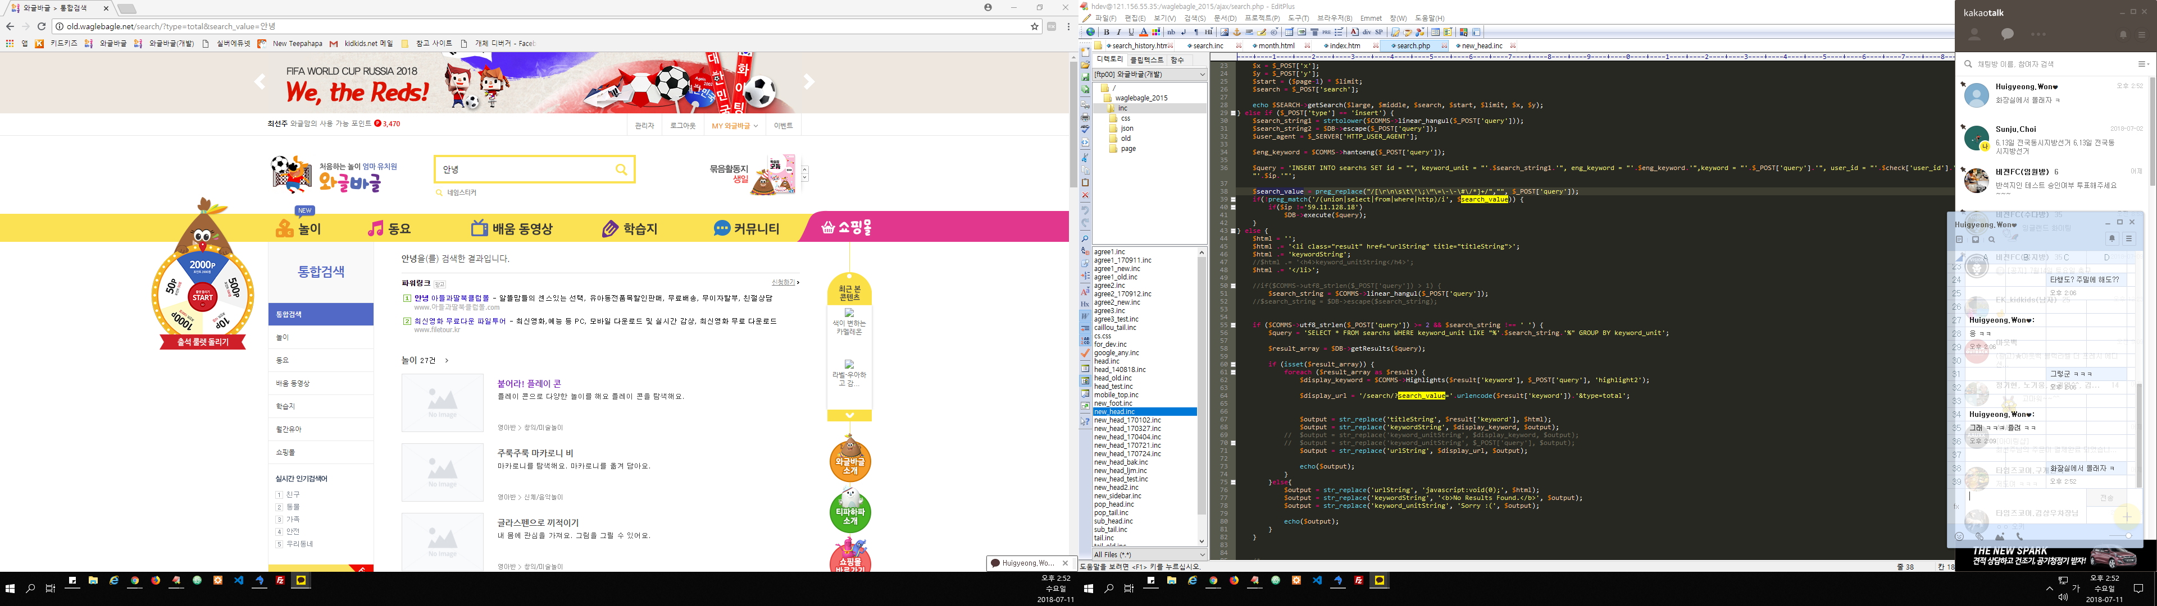
Task: Open the 'All Files (*.*)' filter dropdown
Action: 1150,554
